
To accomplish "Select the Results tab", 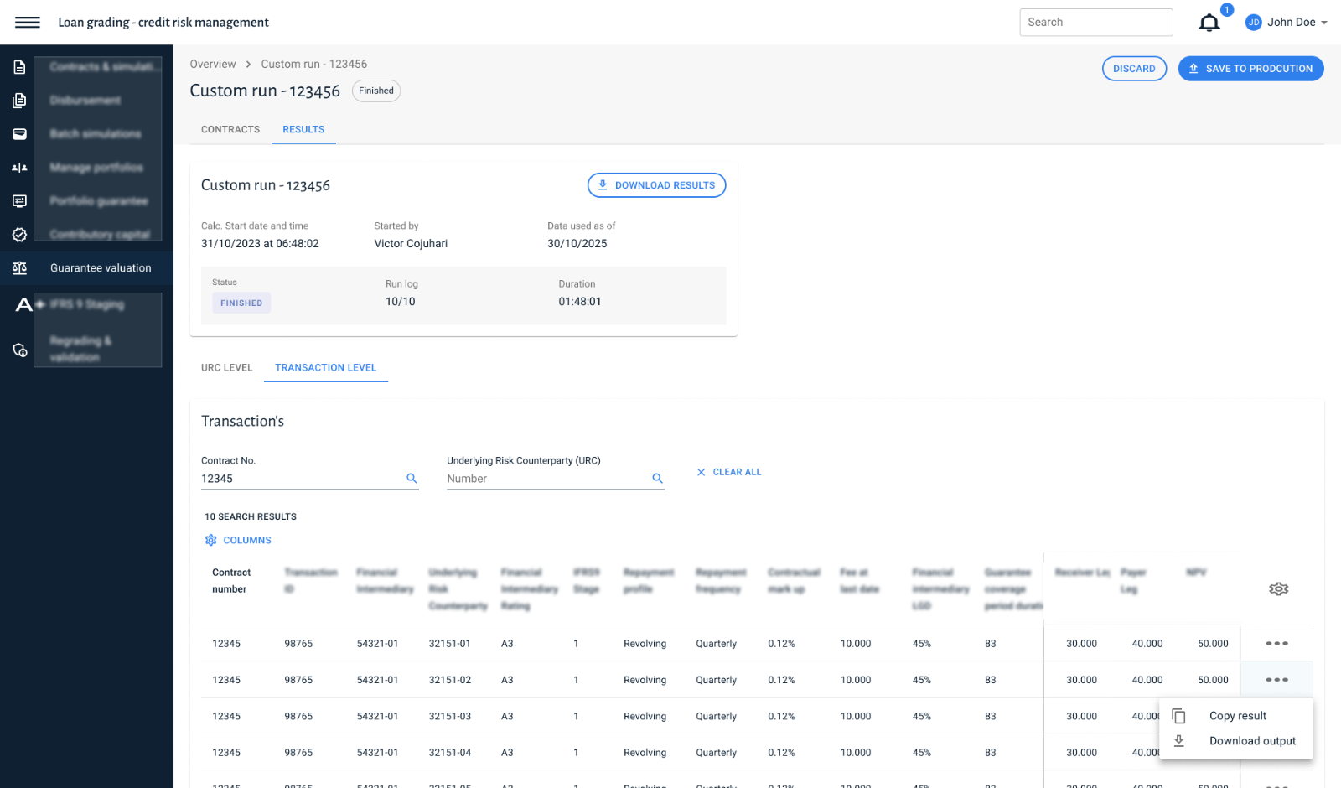I will pyautogui.click(x=303, y=130).
